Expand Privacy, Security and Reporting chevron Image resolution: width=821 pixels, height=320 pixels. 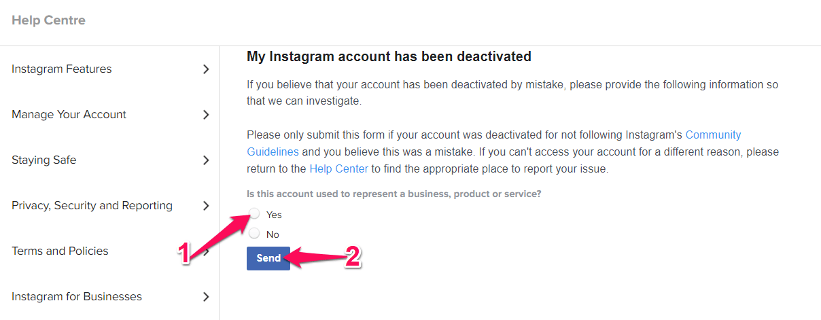click(206, 206)
